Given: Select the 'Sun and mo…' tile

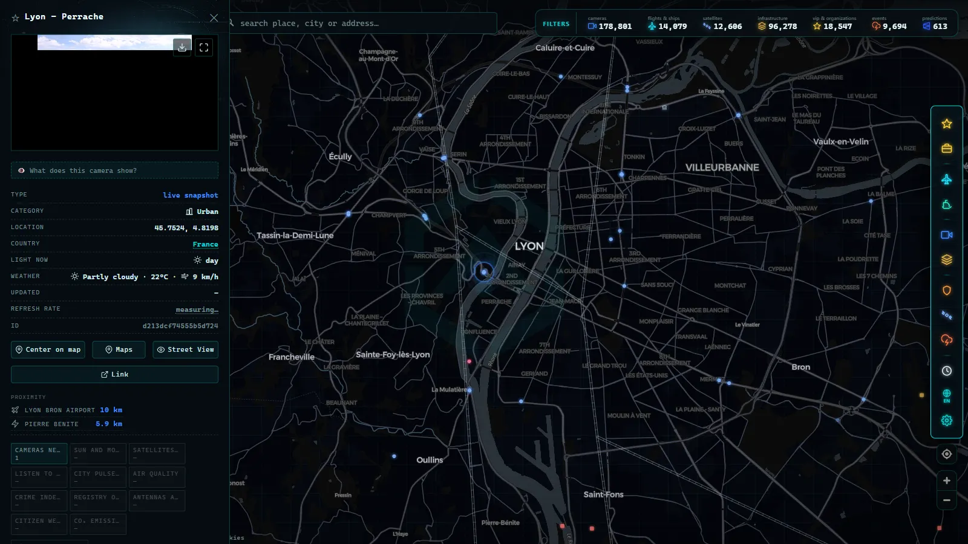Looking at the screenshot, I should pos(98,453).
